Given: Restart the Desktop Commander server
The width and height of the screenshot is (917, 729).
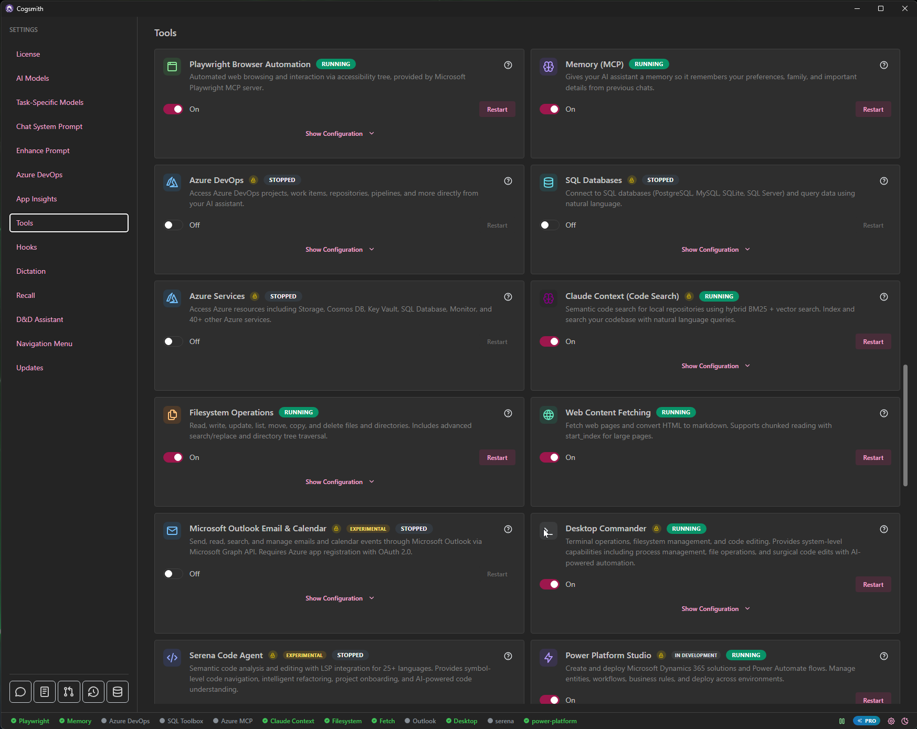Looking at the screenshot, I should tap(873, 585).
